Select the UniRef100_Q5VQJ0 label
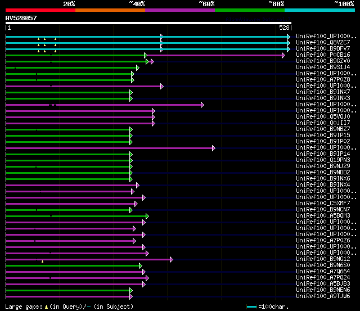 [323, 117]
